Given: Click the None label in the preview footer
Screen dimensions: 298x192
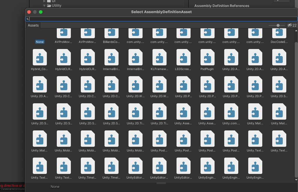Looking at the screenshot, I should pyautogui.click(x=55, y=187).
